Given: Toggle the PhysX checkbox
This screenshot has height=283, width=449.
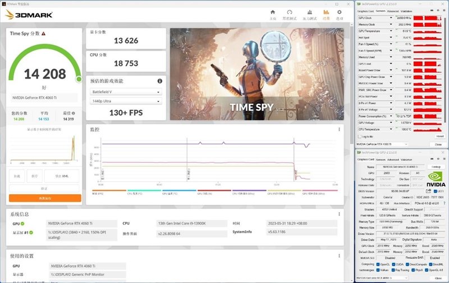Looking at the screenshot, I should coord(413,270).
